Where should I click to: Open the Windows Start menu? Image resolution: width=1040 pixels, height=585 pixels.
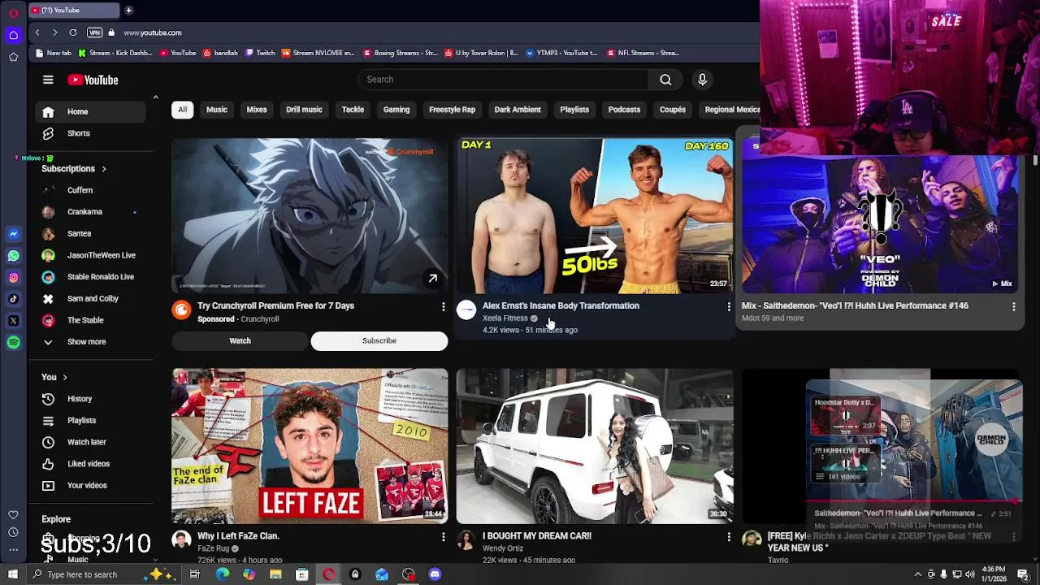(x=13, y=574)
